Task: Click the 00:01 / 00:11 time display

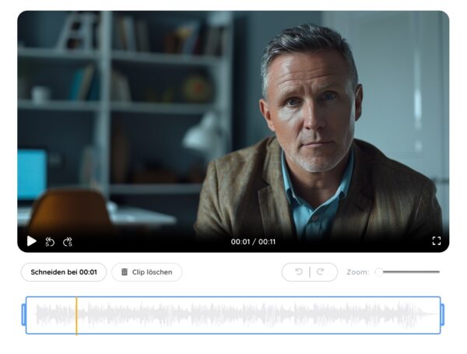Action: 253,242
